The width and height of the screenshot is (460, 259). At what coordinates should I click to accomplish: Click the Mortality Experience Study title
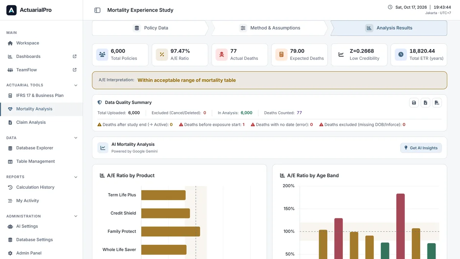click(x=140, y=10)
